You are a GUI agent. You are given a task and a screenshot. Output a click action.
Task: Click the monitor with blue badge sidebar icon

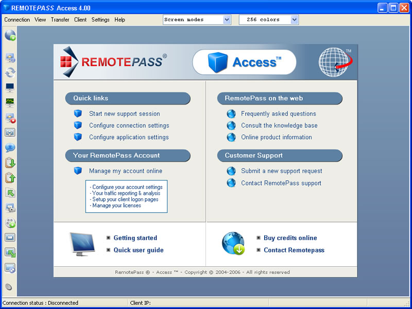point(10,268)
